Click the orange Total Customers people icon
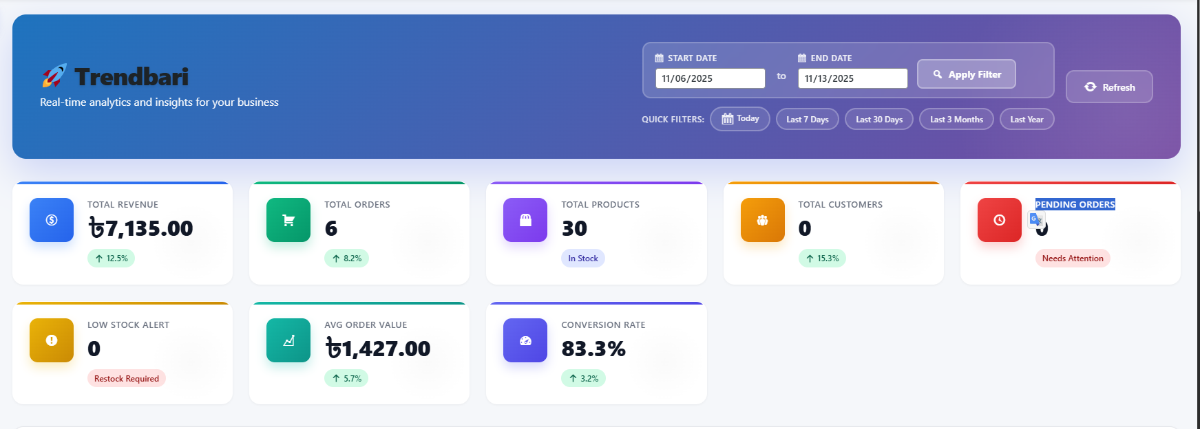 coord(762,220)
